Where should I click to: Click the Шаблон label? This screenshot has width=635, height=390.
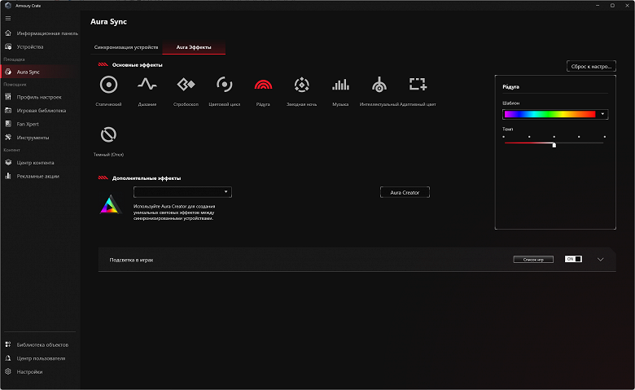point(510,103)
